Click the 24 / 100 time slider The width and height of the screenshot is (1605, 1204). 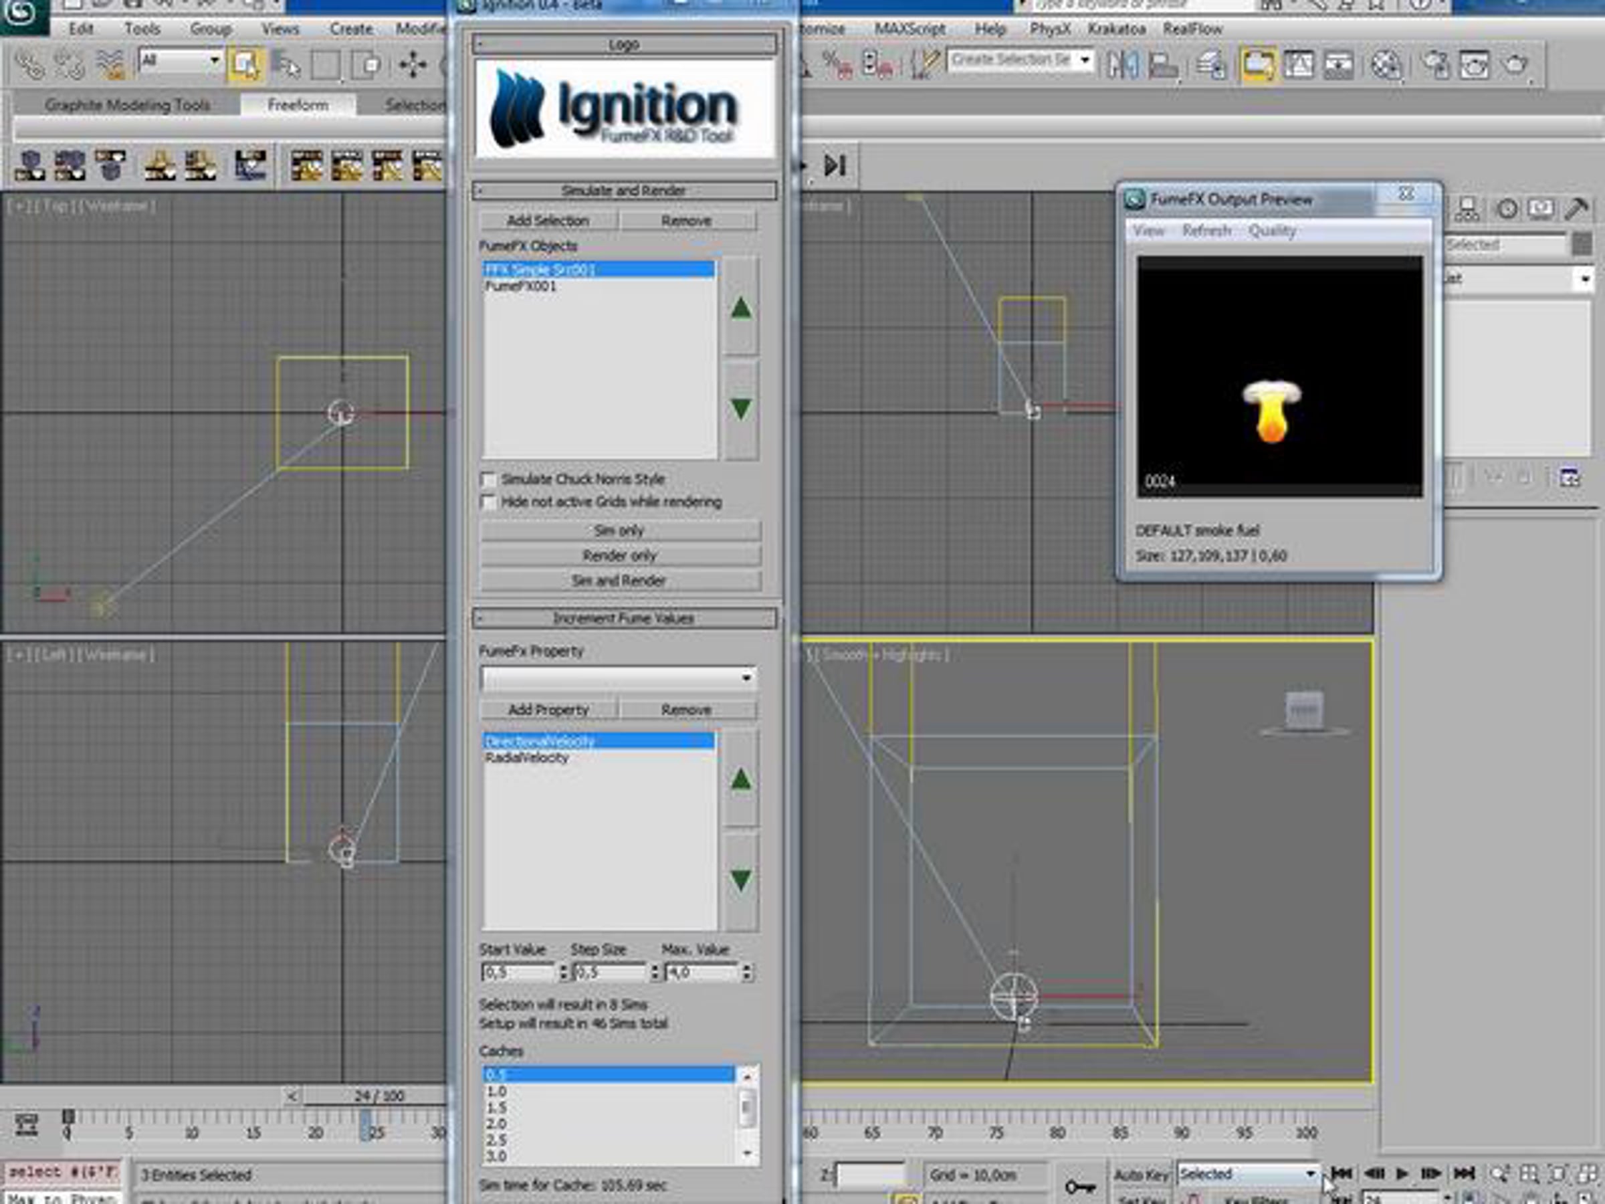tap(377, 1096)
